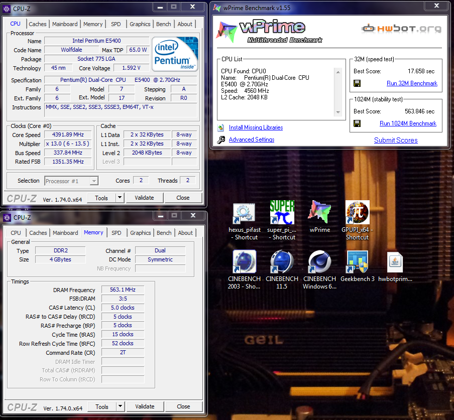Open Memory tab in top CPU-Z window
Viewport: 454px width, 420px height.
tap(93, 24)
